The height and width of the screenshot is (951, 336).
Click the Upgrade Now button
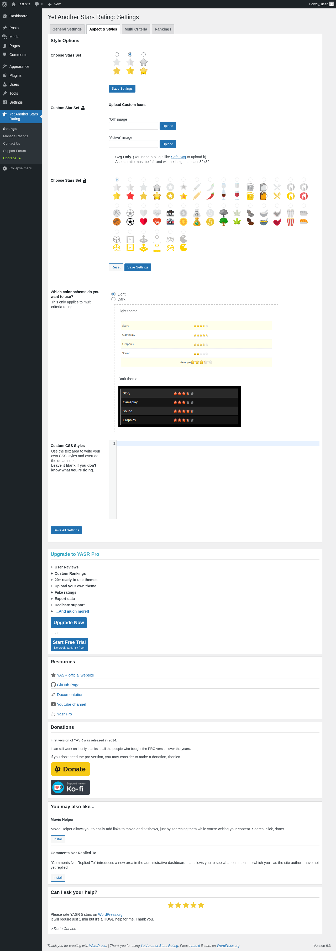click(69, 623)
